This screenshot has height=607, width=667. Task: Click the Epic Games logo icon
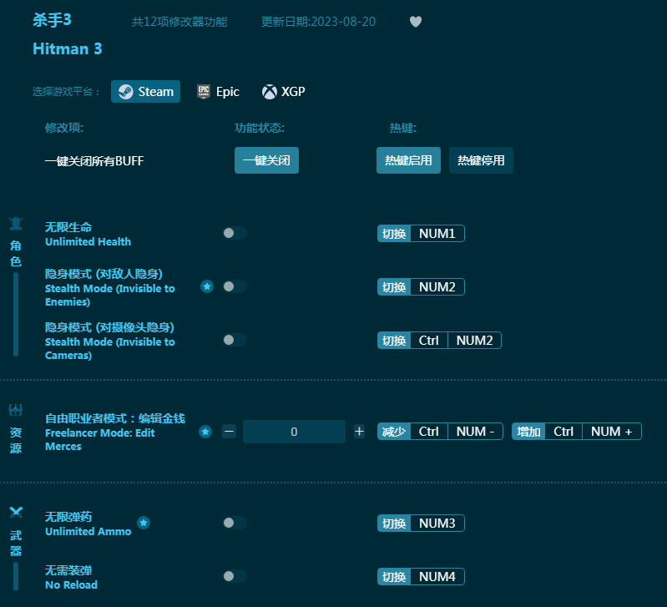click(x=204, y=92)
